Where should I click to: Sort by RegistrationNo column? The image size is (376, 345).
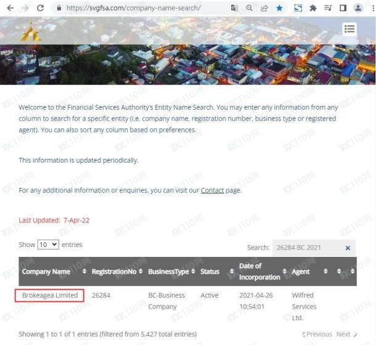click(x=117, y=272)
